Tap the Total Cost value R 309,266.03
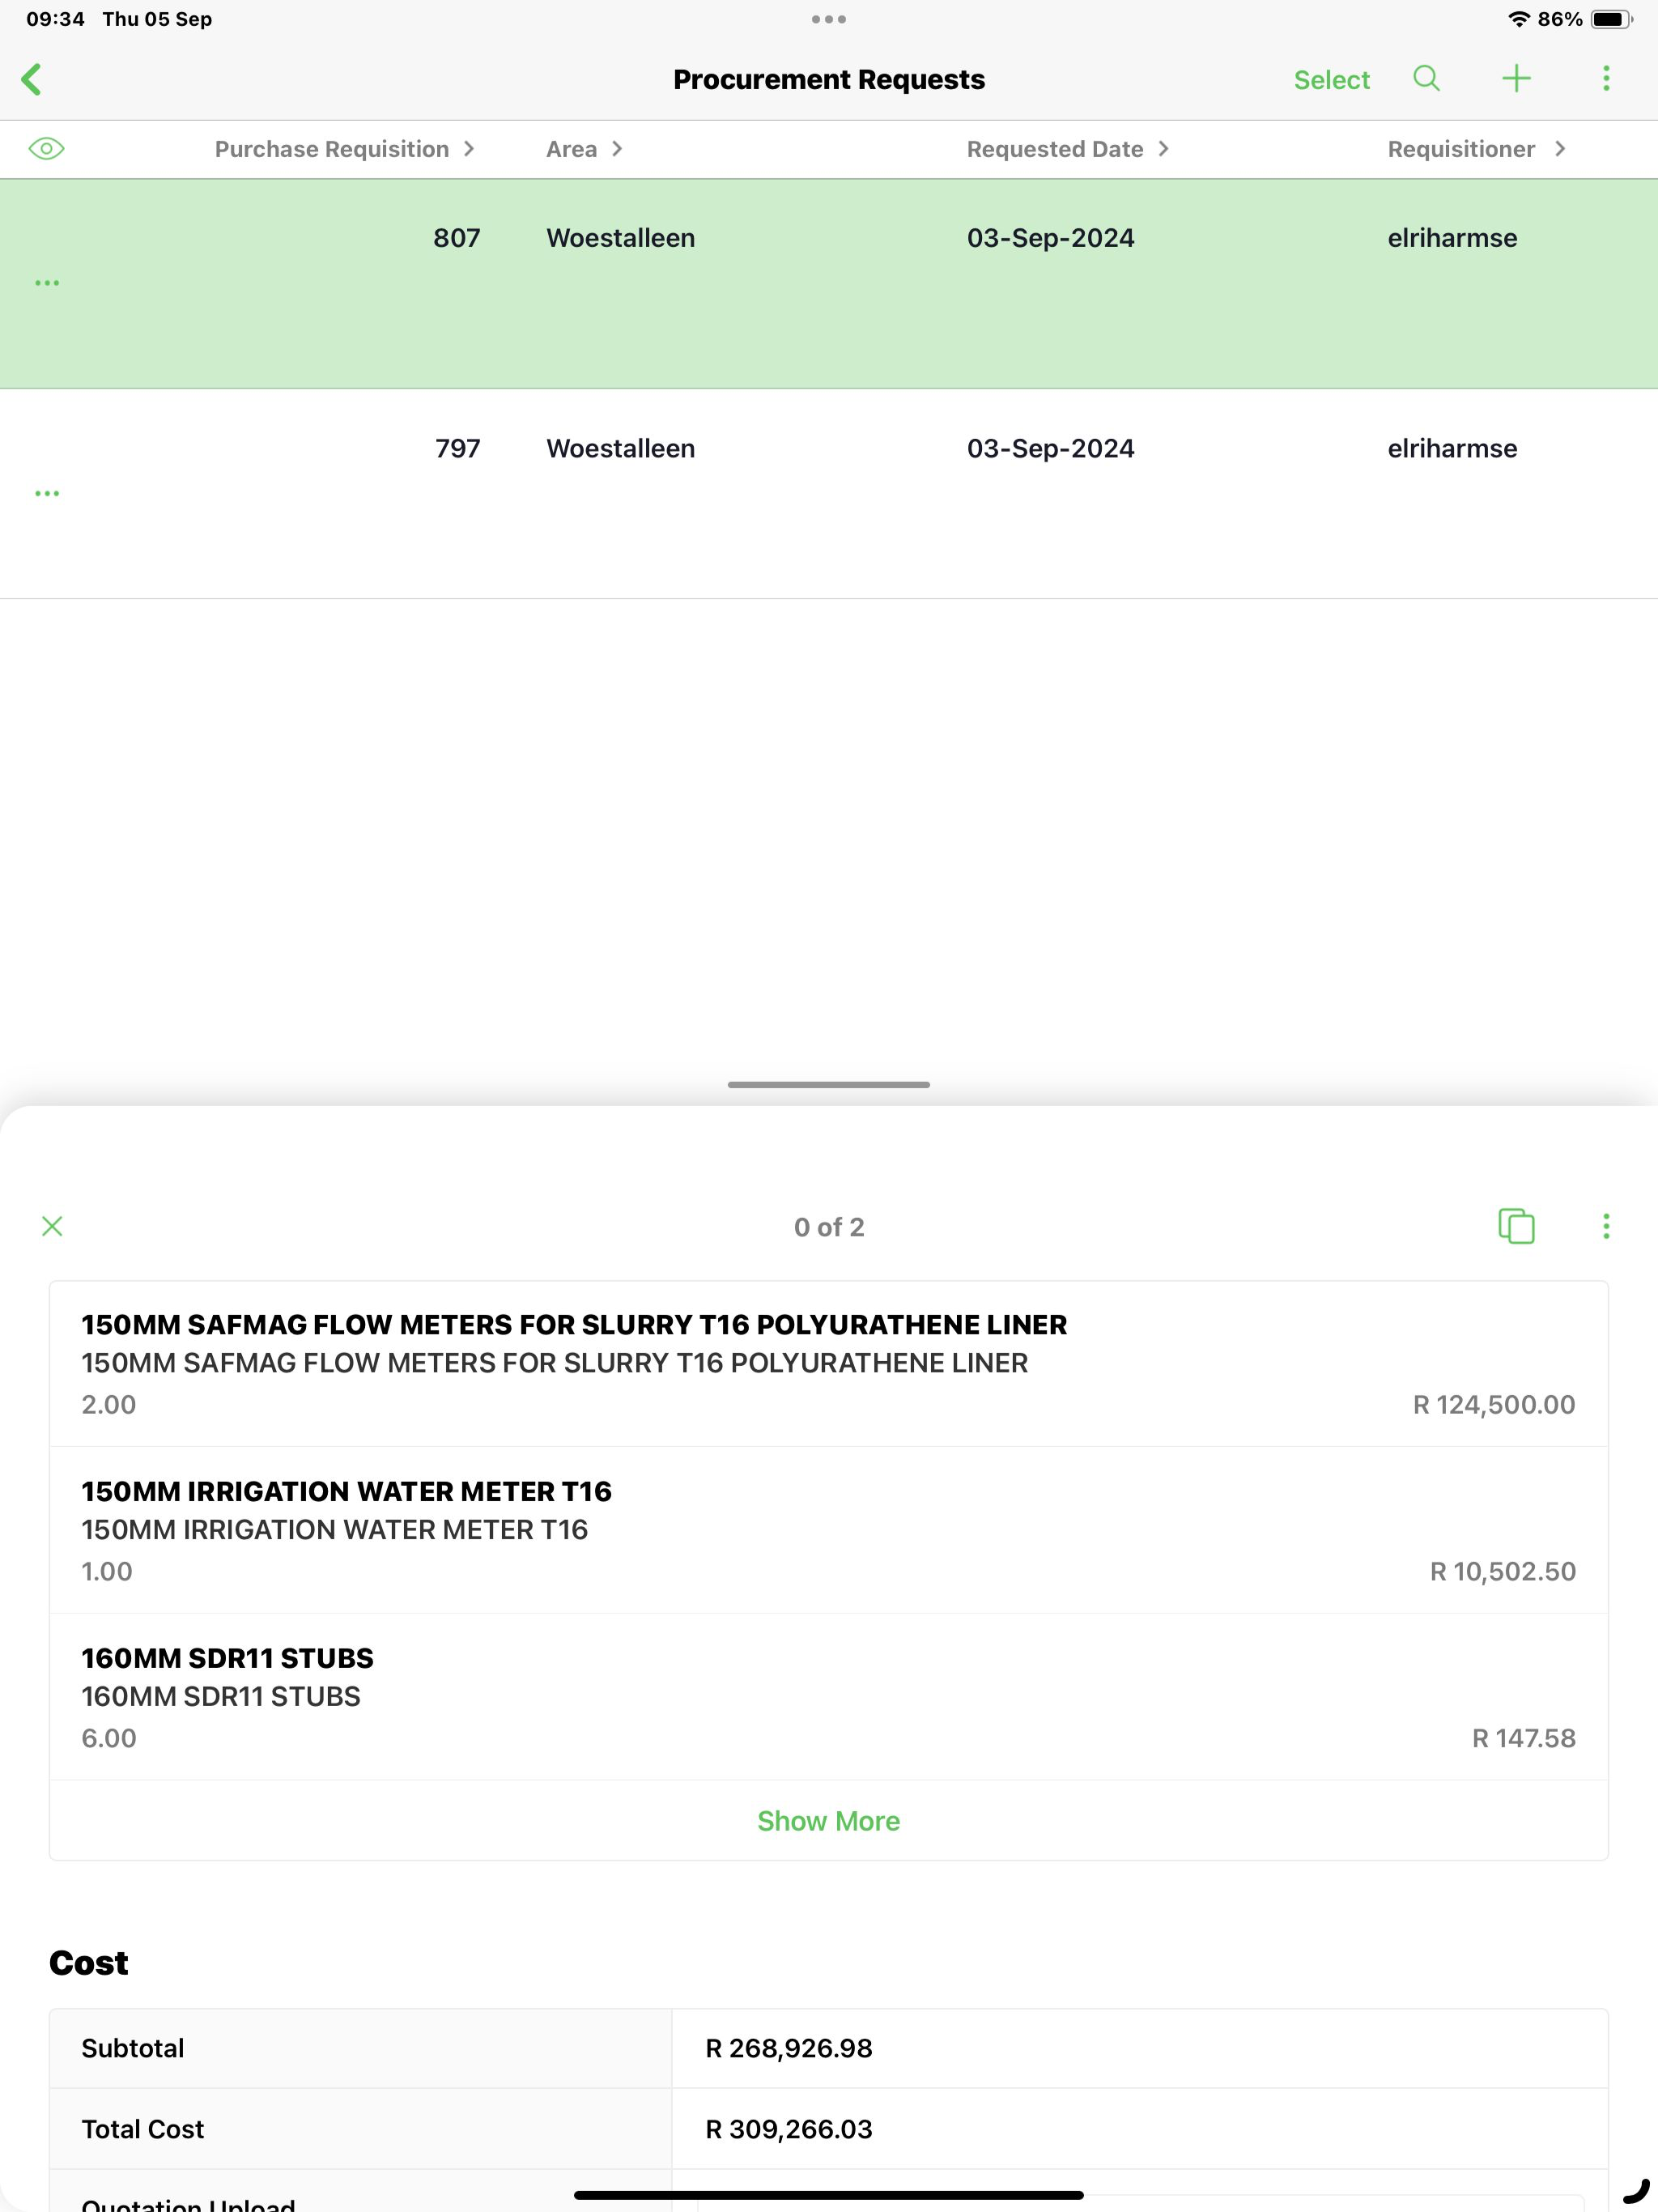 pos(789,2129)
